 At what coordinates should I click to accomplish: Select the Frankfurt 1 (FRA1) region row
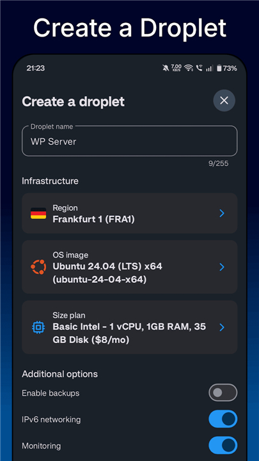point(129,213)
